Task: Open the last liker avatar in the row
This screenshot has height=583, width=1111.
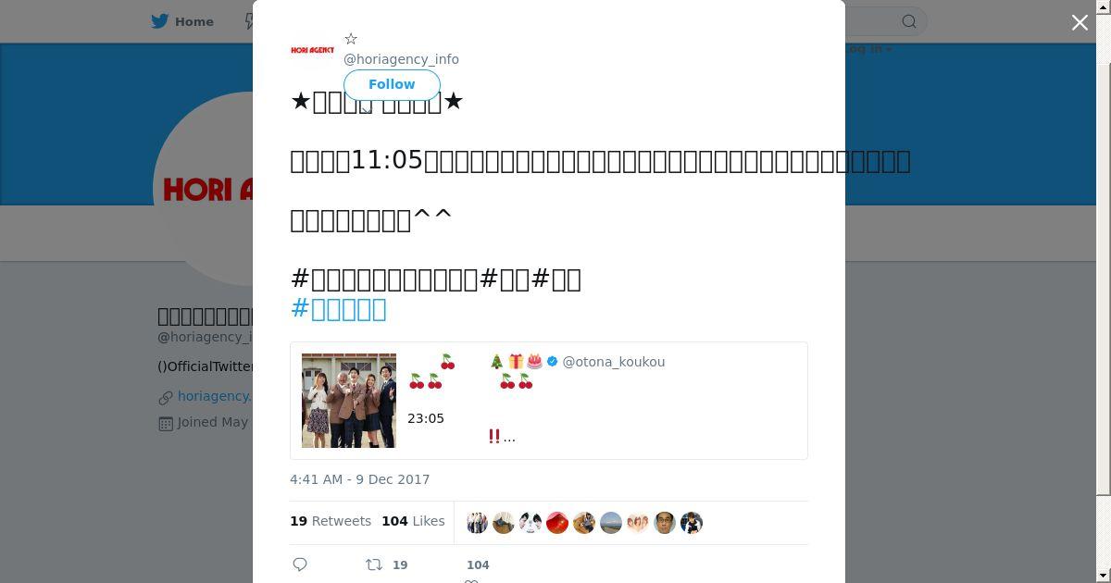Action: pos(692,523)
